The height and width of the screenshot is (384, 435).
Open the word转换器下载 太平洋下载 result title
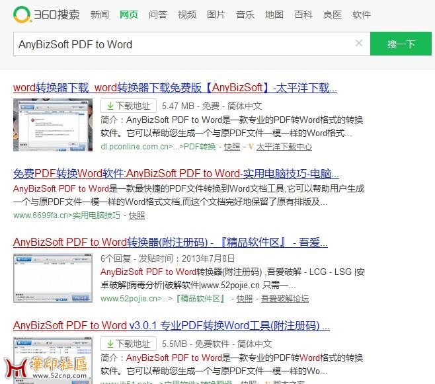[175, 88]
